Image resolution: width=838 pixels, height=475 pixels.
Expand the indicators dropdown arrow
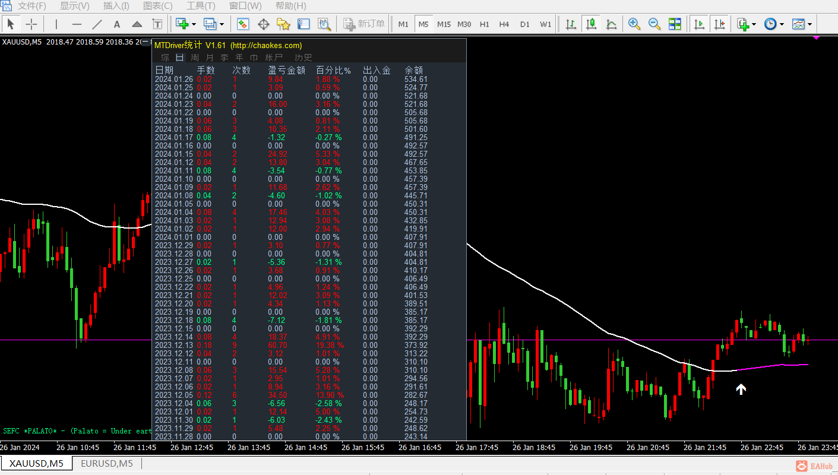(x=754, y=24)
